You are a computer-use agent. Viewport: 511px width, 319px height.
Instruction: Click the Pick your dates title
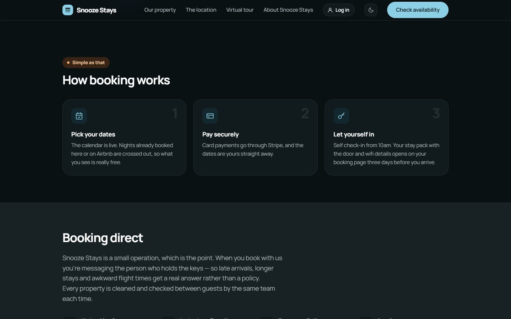(93, 134)
